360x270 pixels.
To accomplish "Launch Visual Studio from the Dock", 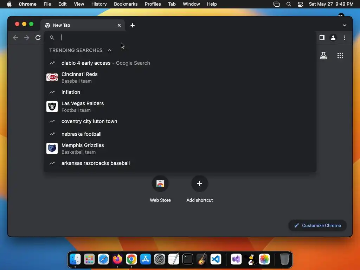I will 236,259.
